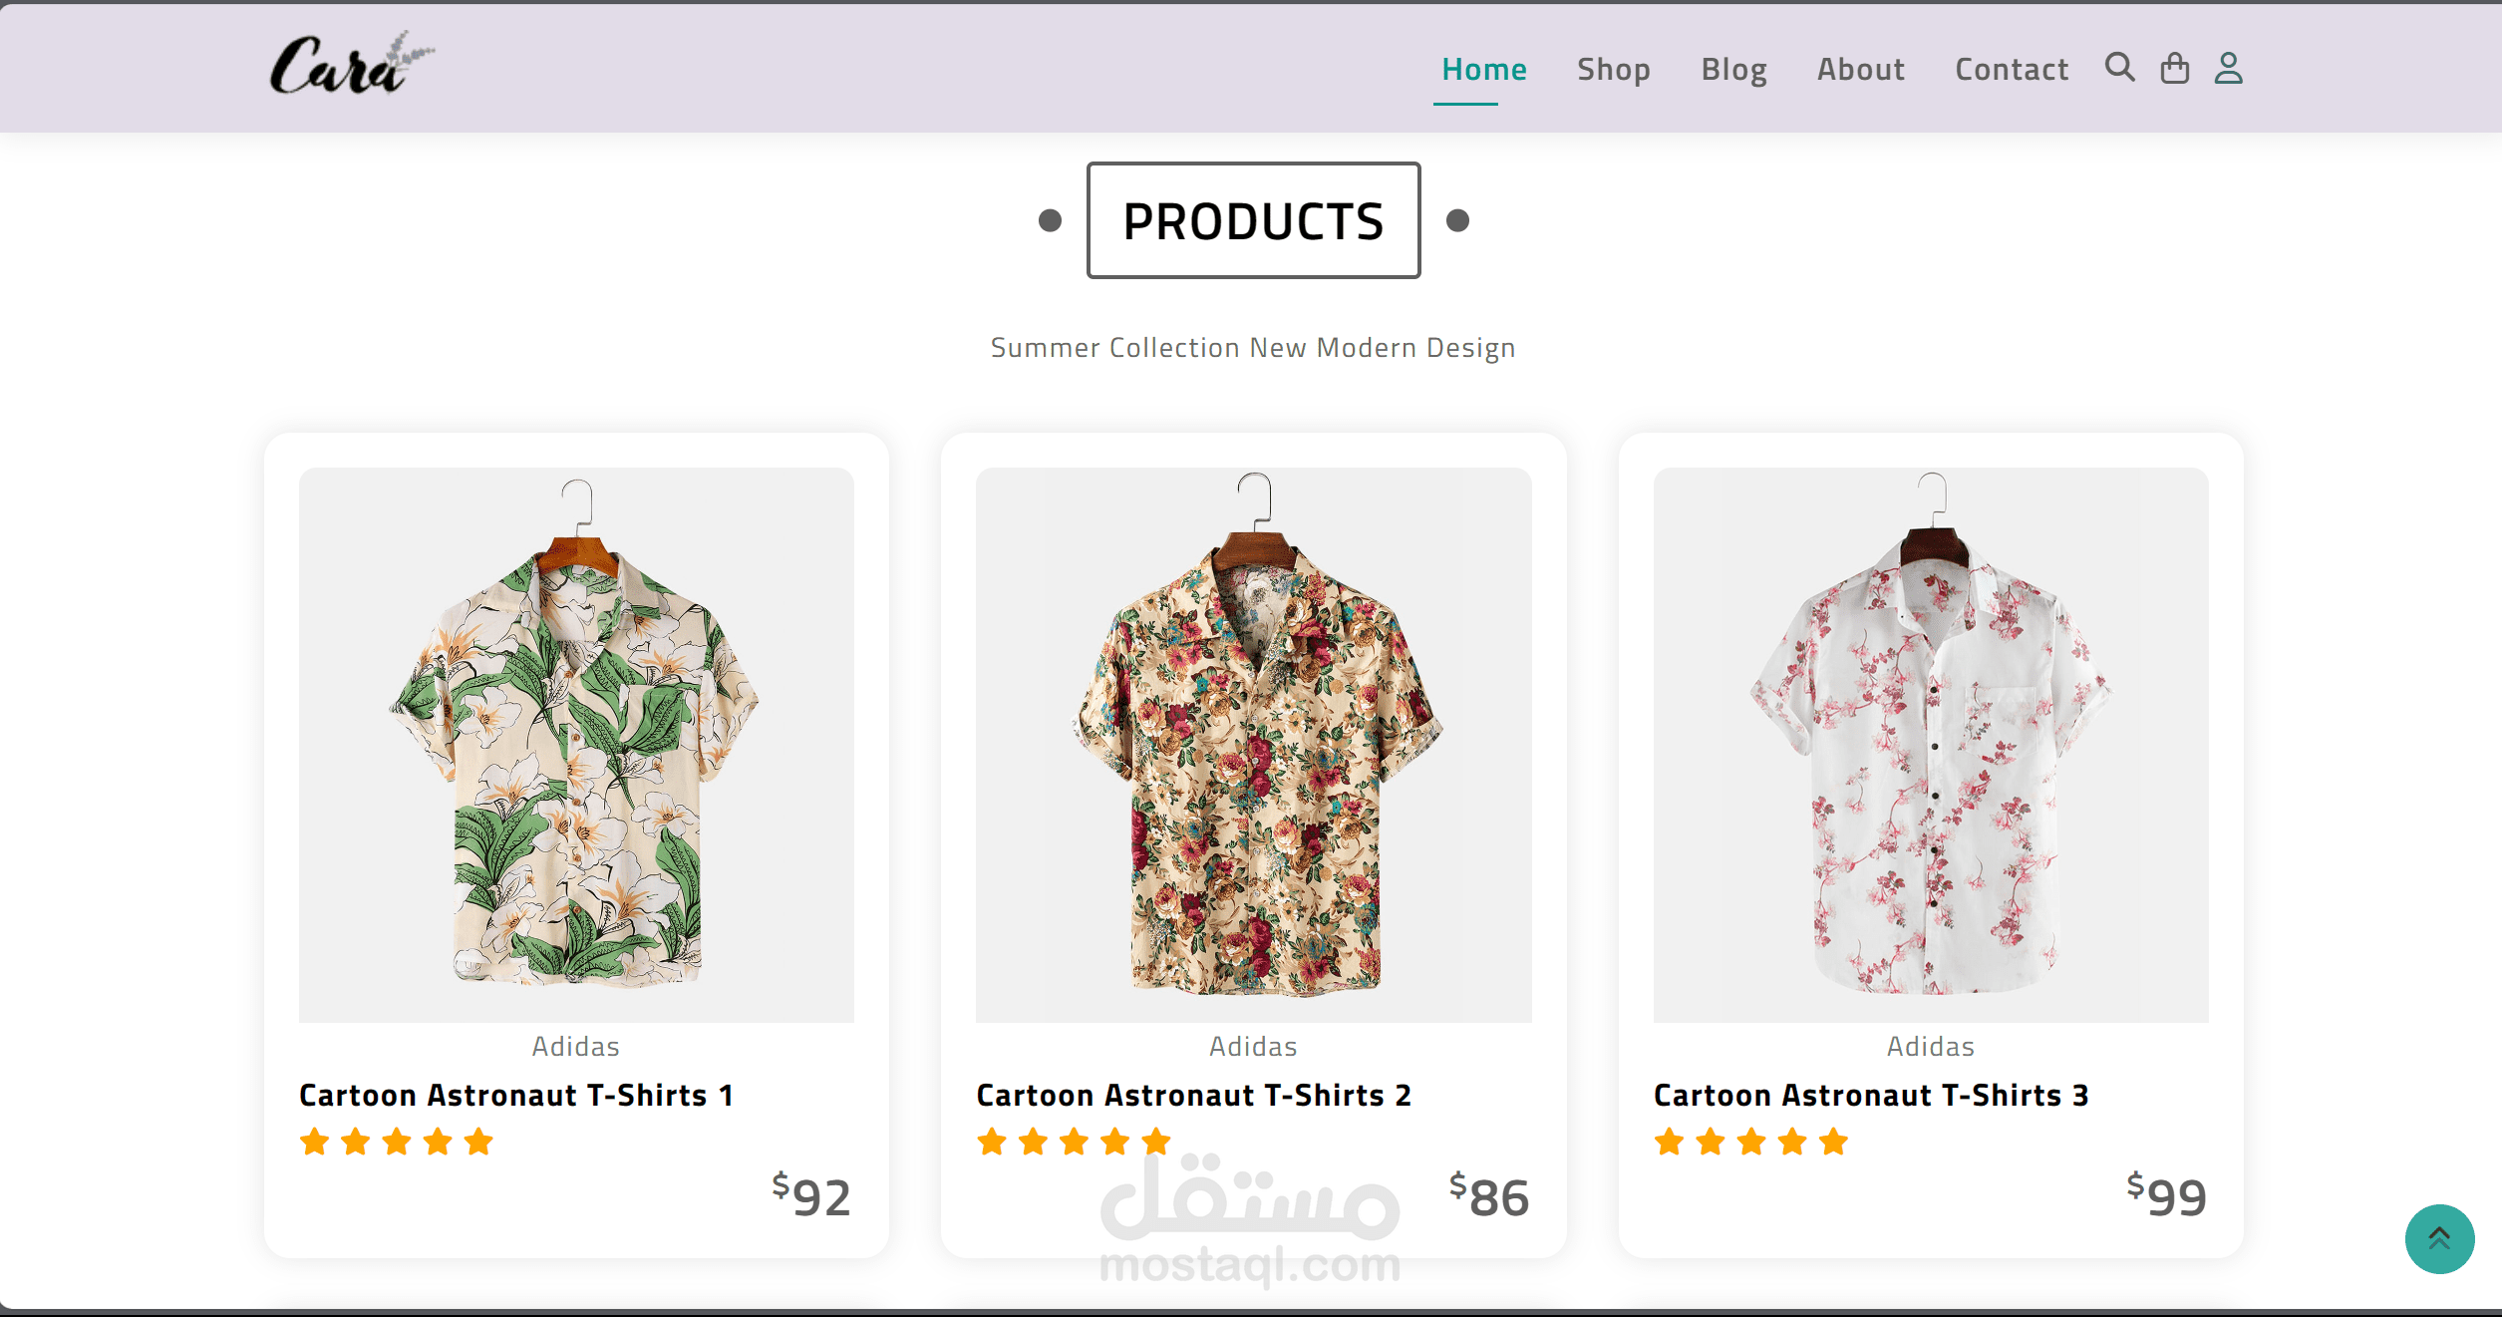
Task: Click the user account icon
Action: pyautogui.click(x=2228, y=68)
